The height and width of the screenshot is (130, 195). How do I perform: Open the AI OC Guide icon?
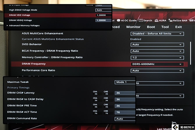pyautogui.click(x=118, y=20)
